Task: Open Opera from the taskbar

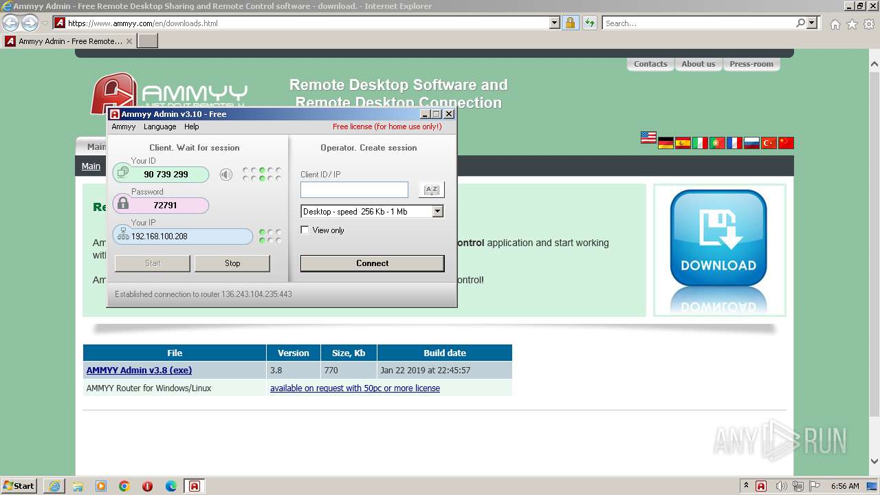Action: (x=147, y=486)
